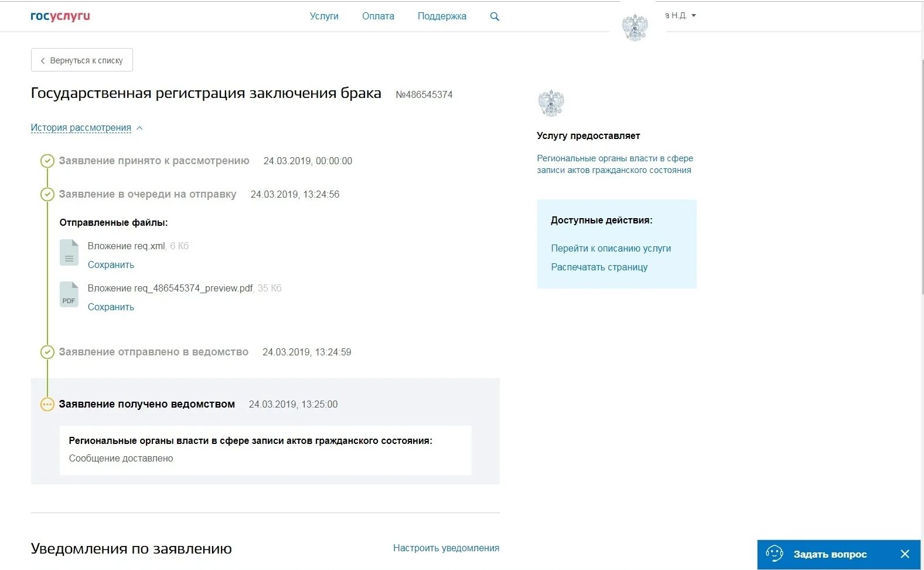Click status Заявление принято к рассмотрению
The height and width of the screenshot is (570, 924).
tap(154, 161)
